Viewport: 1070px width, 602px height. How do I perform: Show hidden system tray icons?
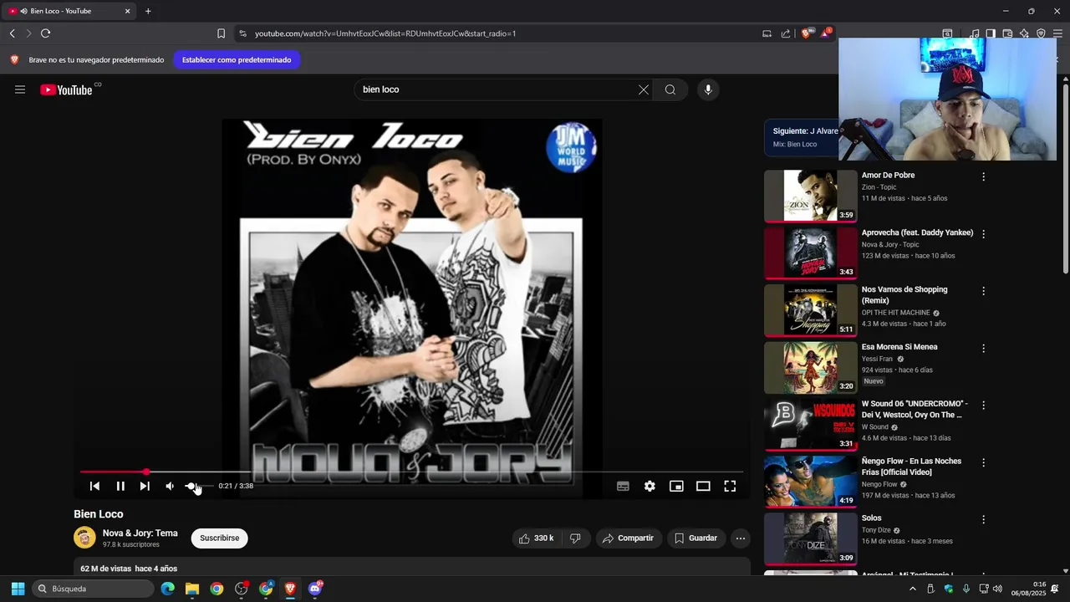tap(912, 589)
